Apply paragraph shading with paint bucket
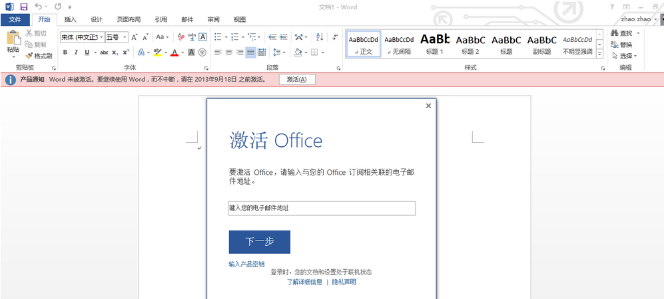This screenshot has height=299, width=664. [x=298, y=52]
